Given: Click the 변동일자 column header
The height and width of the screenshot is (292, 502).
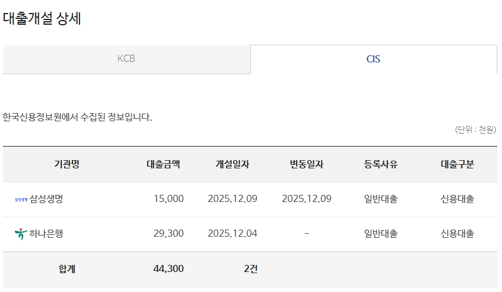Looking at the screenshot, I should [x=307, y=164].
